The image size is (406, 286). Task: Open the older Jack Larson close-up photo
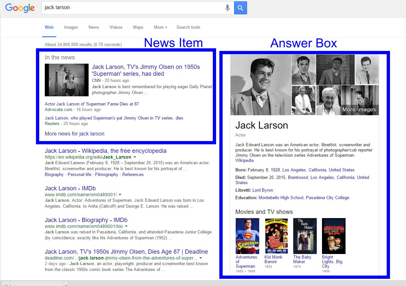pos(328,100)
